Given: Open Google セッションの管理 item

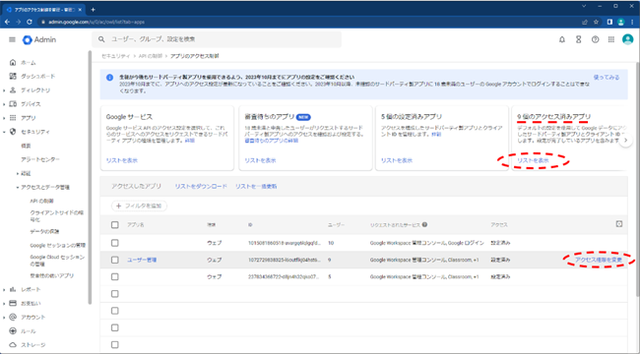Looking at the screenshot, I should click(x=57, y=245).
